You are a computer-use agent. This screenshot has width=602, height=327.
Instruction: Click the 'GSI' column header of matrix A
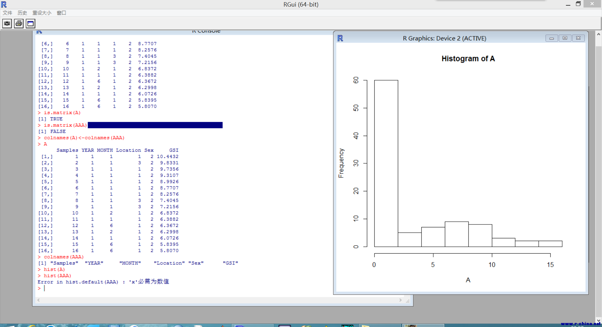[174, 150]
